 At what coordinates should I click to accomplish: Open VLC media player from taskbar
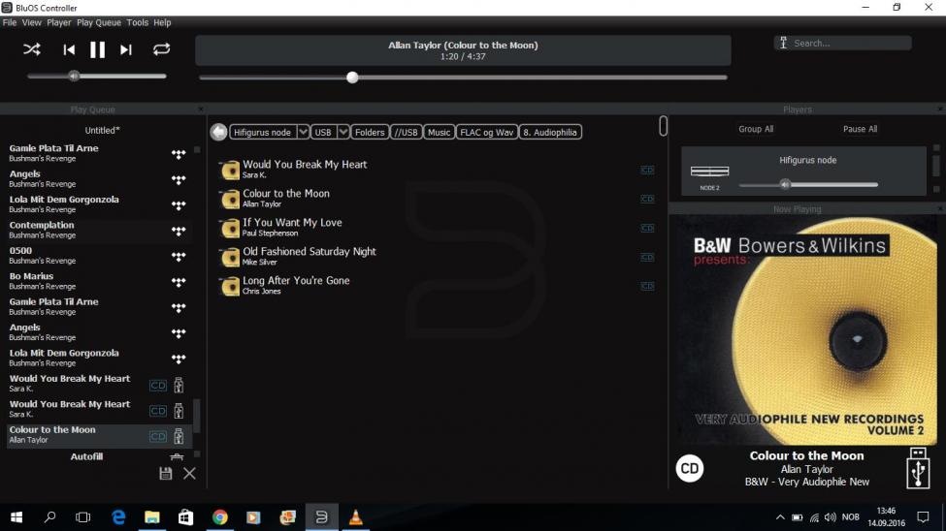355,517
